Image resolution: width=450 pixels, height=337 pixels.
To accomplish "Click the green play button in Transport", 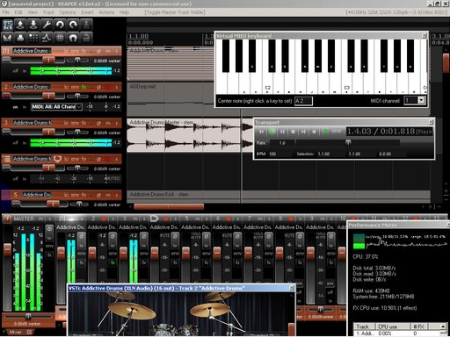I will [272, 132].
